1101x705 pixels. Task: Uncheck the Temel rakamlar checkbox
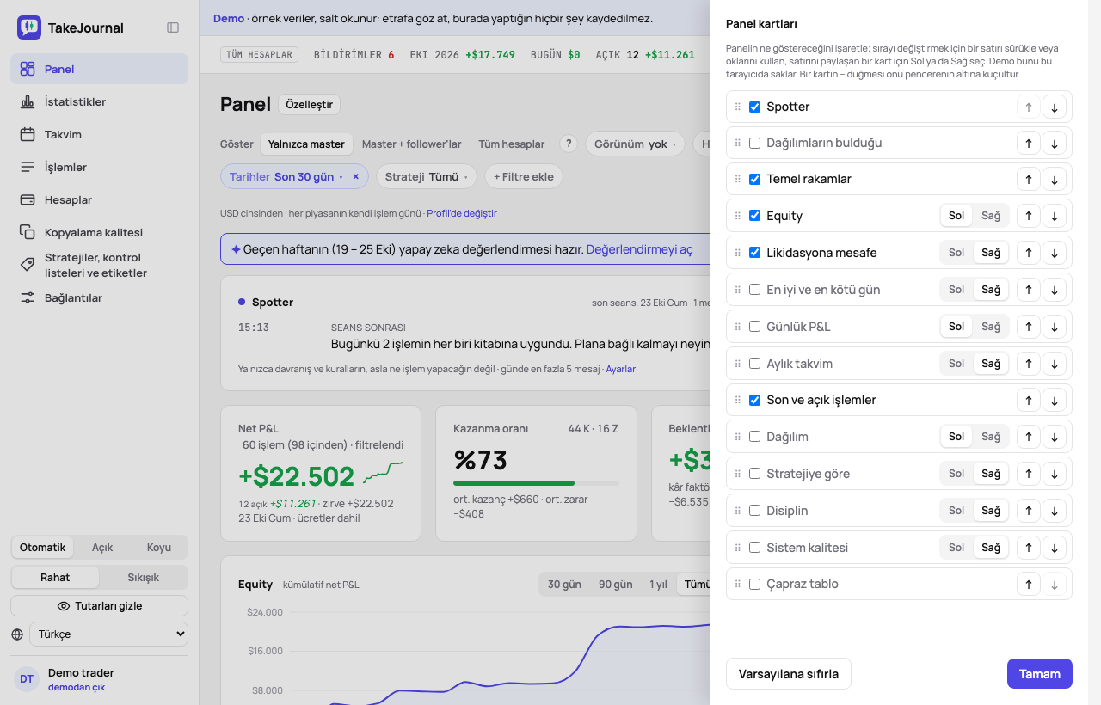[754, 179]
